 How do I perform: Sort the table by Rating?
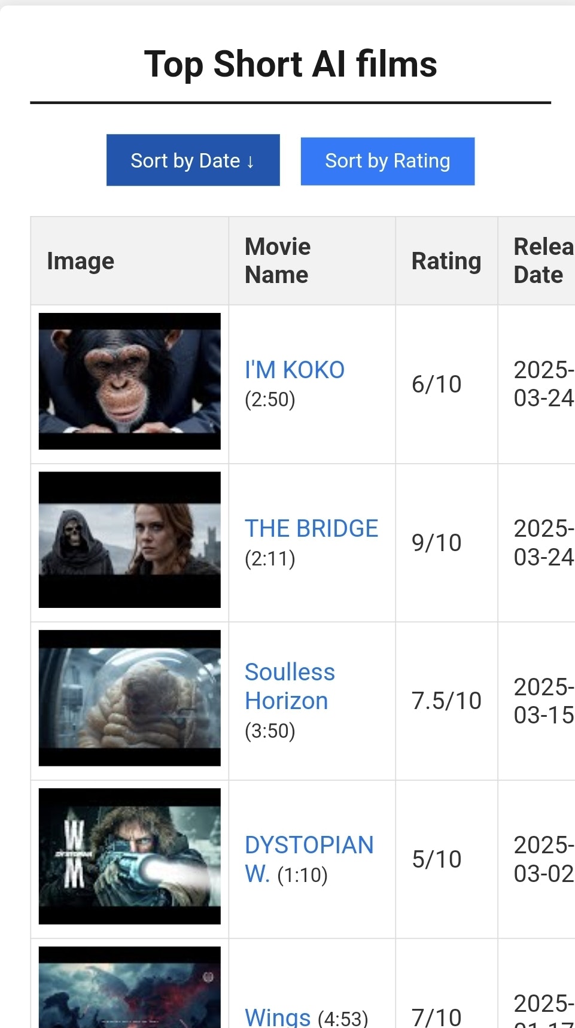click(387, 160)
